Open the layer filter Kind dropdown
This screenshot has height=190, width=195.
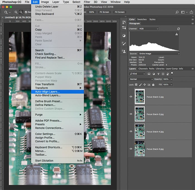tap(137, 74)
